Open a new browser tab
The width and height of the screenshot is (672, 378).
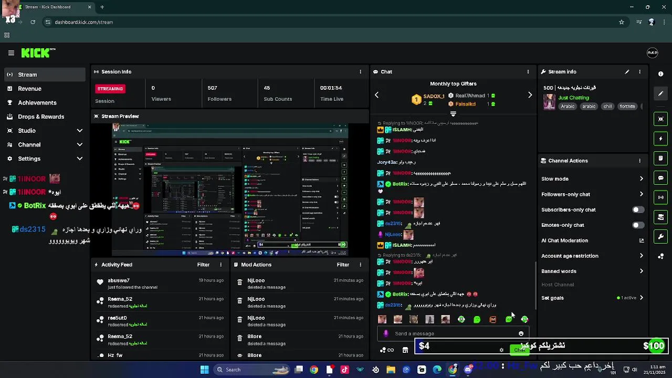[102, 7]
